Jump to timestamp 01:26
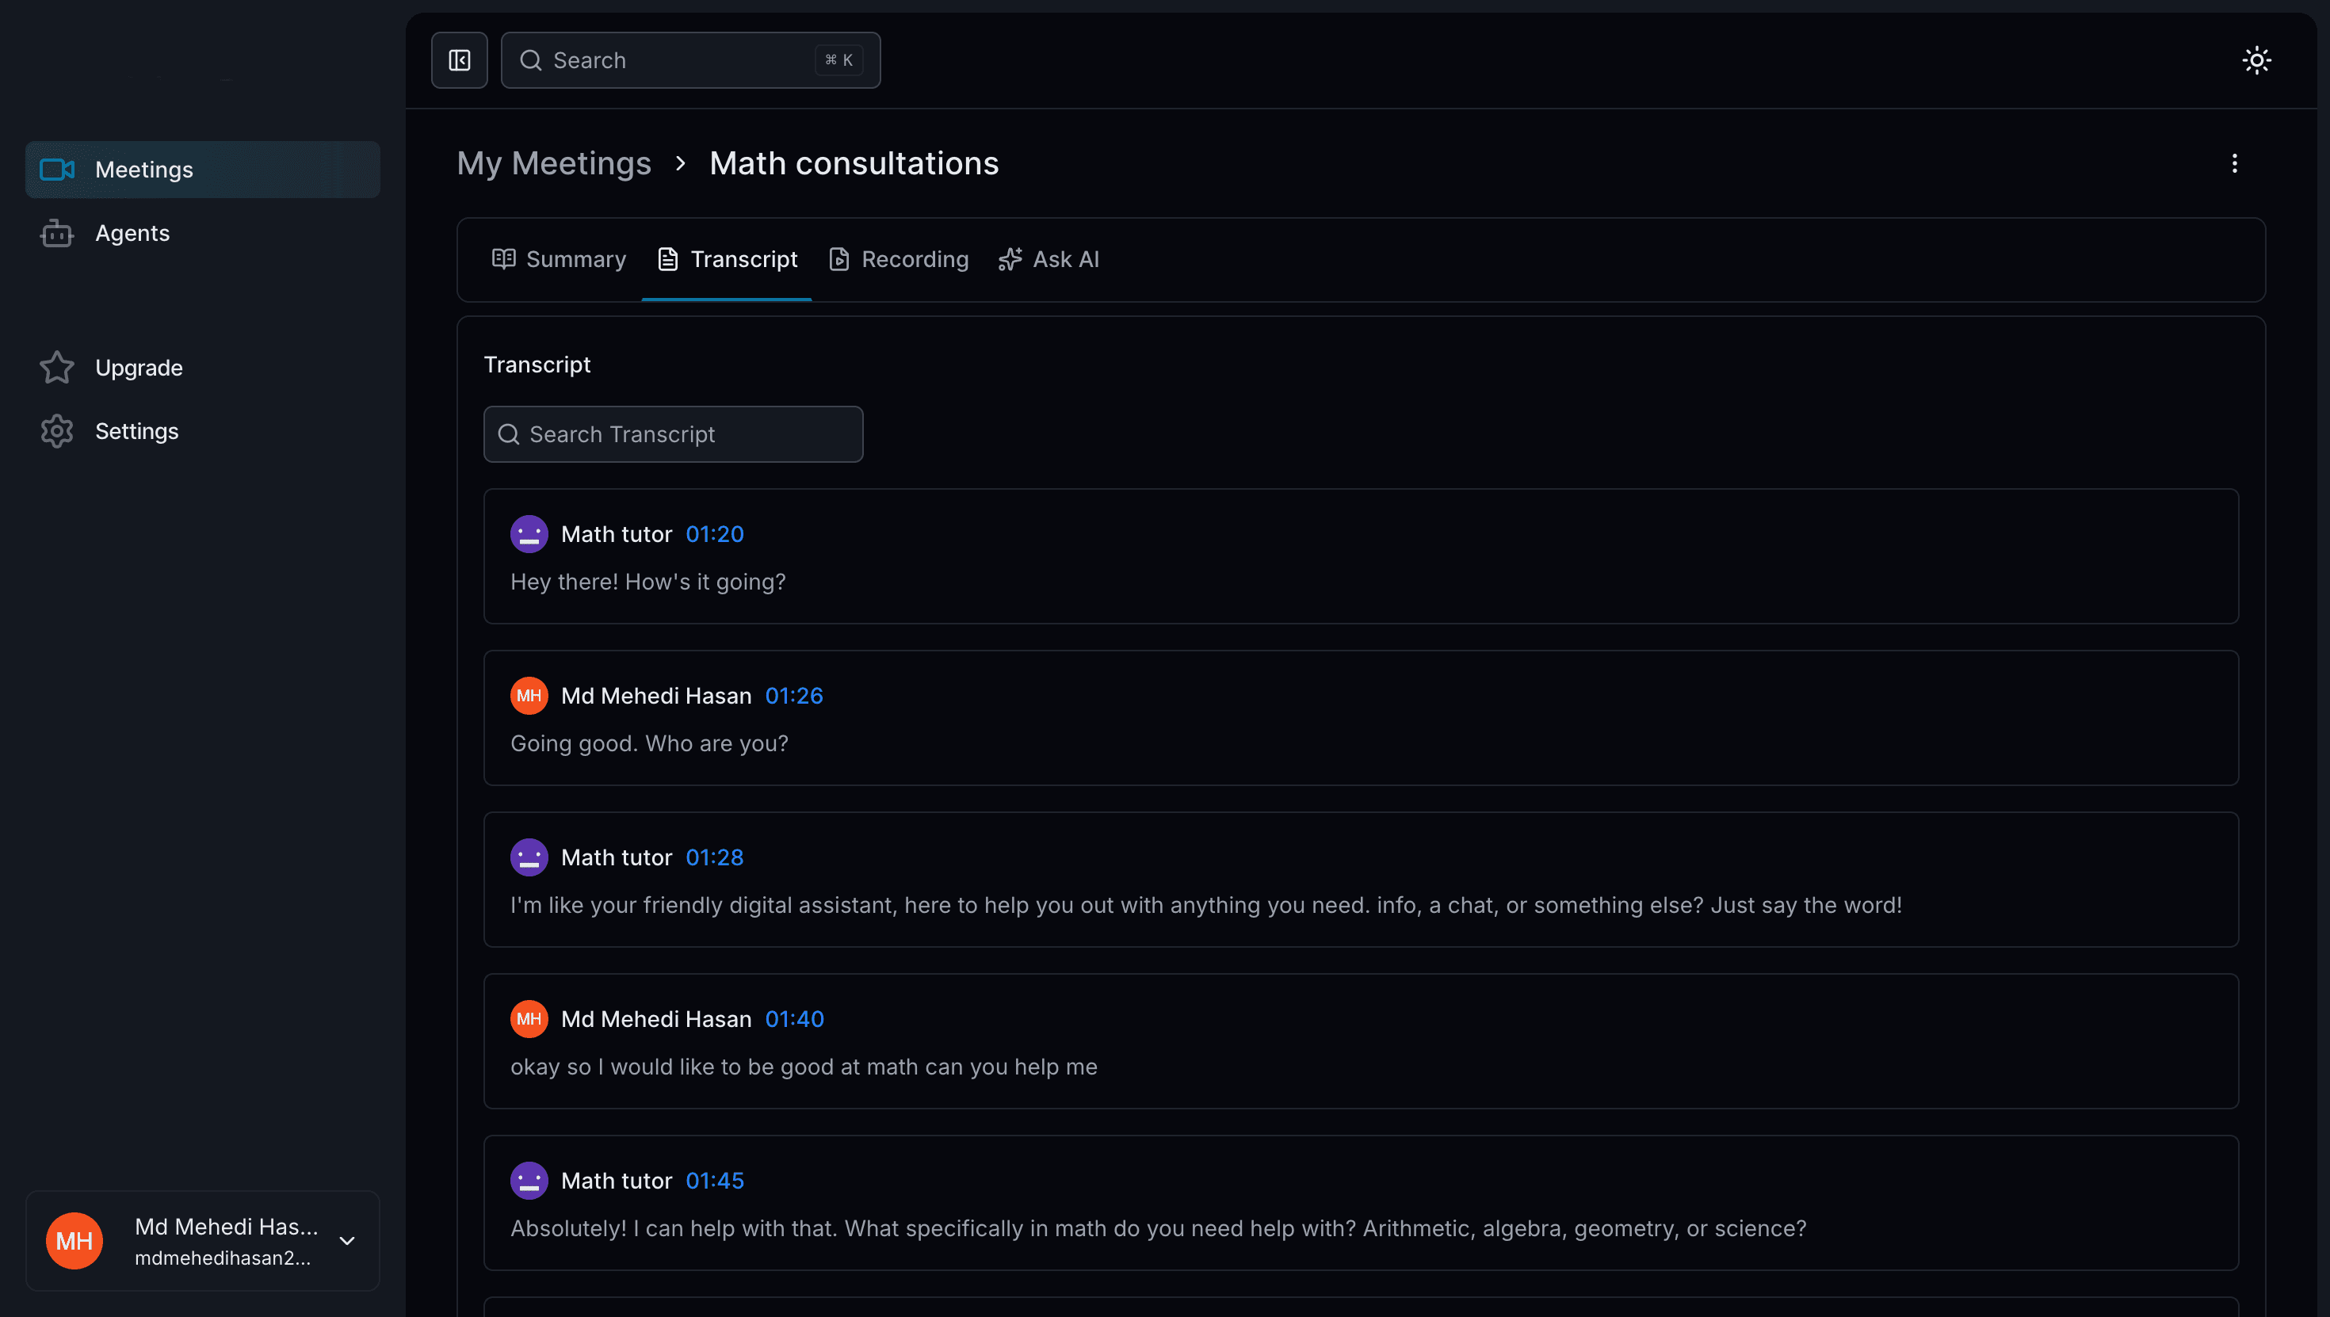 coord(794,696)
